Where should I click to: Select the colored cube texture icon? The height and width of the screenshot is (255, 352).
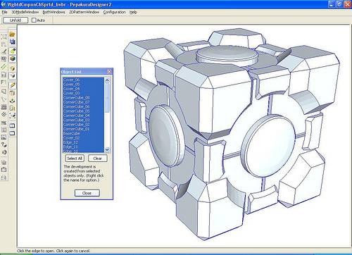[x=12, y=58]
